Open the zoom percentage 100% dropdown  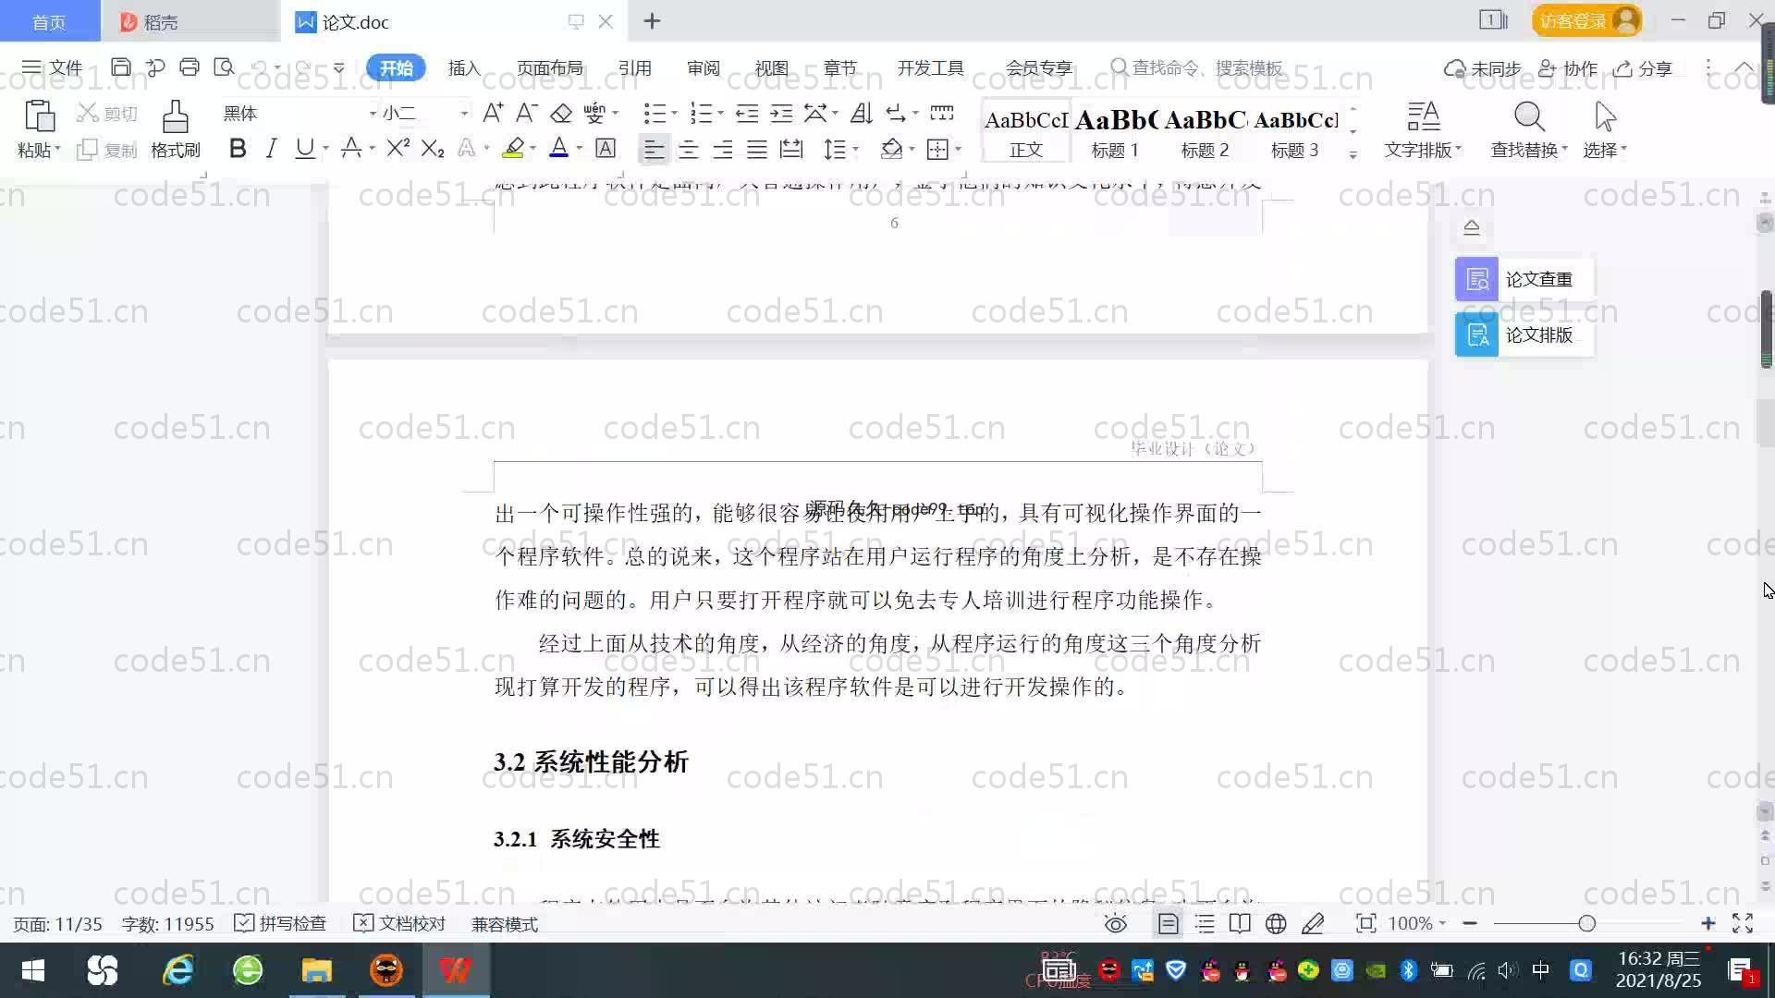1416,923
